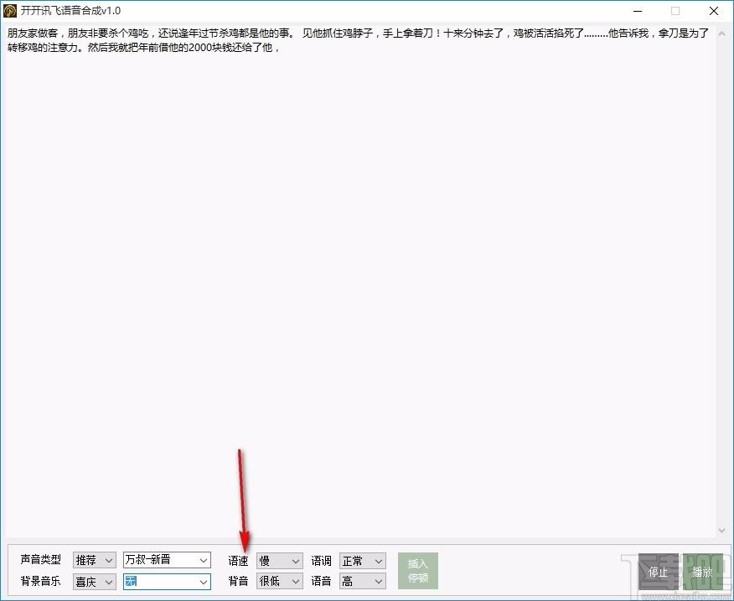Click the 插入停顿 button
This screenshot has height=601, width=734.
(x=418, y=571)
